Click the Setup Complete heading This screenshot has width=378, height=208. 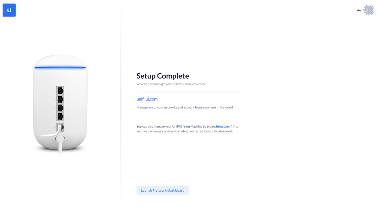click(163, 76)
